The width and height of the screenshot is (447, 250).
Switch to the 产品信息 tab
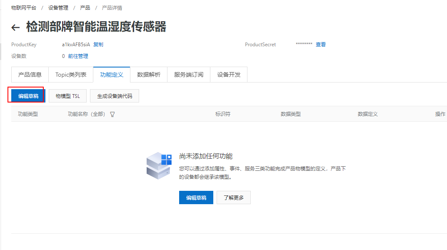pyautogui.click(x=30, y=75)
